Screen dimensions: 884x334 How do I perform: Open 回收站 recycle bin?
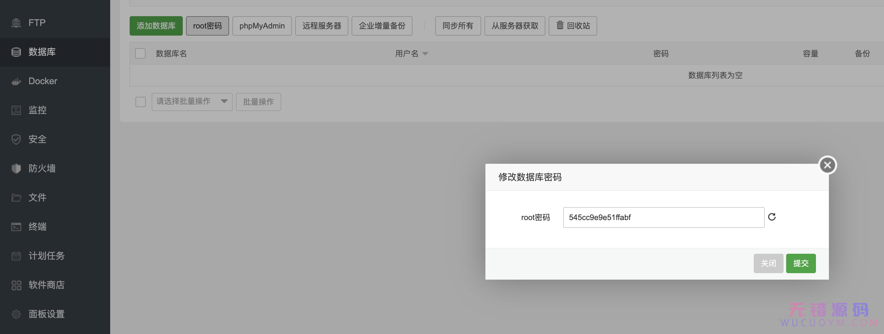point(573,26)
